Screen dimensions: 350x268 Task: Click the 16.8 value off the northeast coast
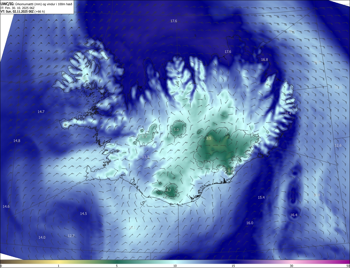point(264,59)
